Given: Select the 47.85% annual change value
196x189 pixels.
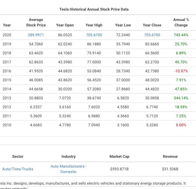Looking at the screenshot, I should 181,89.
